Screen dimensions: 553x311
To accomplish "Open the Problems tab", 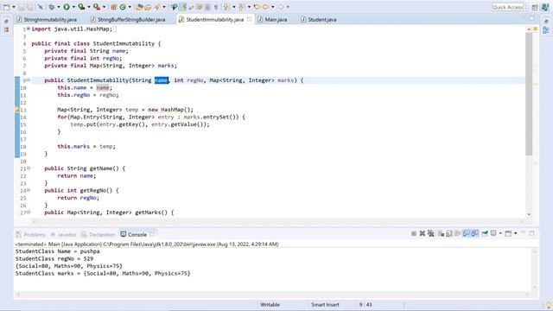I will [x=31, y=234].
